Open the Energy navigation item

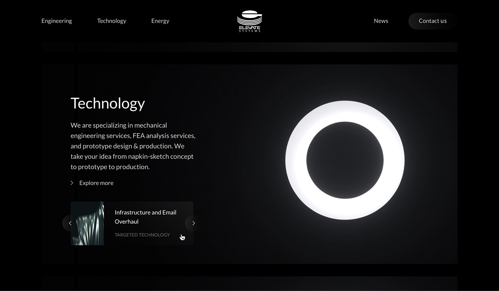tap(160, 21)
